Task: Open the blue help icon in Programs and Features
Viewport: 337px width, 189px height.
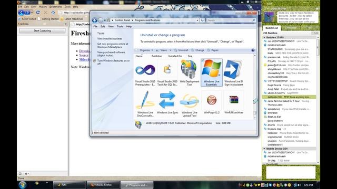Action: (x=253, y=50)
